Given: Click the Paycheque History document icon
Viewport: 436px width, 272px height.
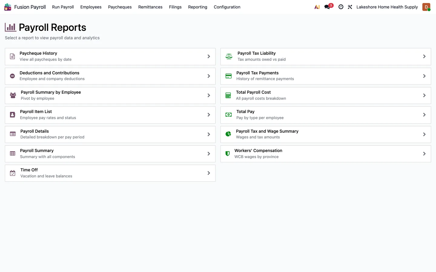Looking at the screenshot, I should pyautogui.click(x=12, y=57).
